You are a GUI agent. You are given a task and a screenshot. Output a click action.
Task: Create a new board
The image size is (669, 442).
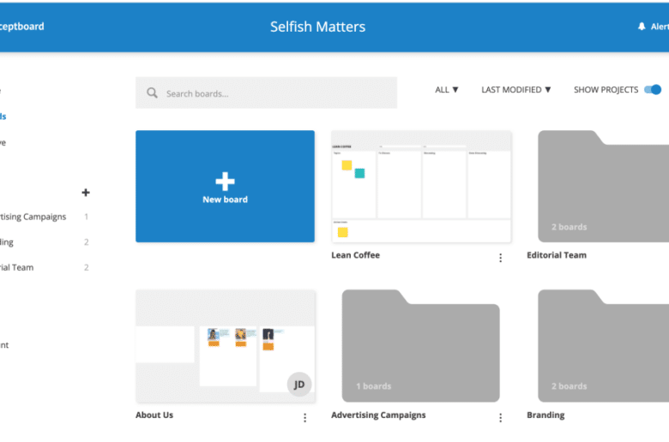(225, 186)
